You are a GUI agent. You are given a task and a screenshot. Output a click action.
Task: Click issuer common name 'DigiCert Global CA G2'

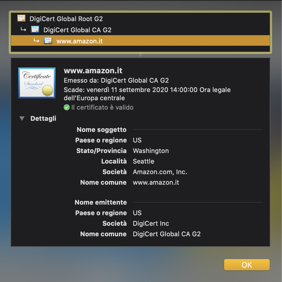point(166,234)
